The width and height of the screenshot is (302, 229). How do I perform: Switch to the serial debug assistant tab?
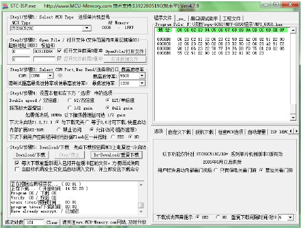click(x=203, y=19)
